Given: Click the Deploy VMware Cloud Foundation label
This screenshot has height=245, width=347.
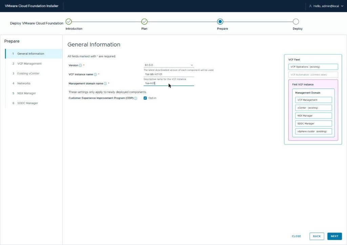Looking at the screenshot, I should (37, 23).
